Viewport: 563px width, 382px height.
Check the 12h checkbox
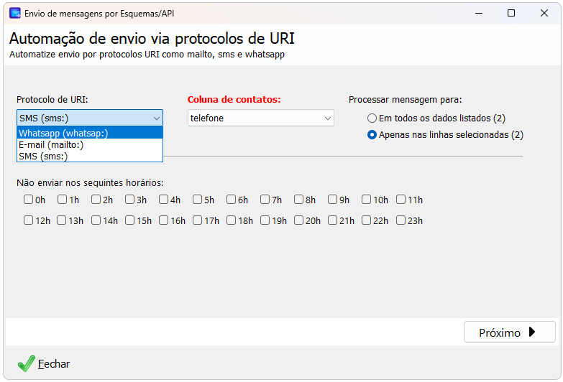click(28, 220)
